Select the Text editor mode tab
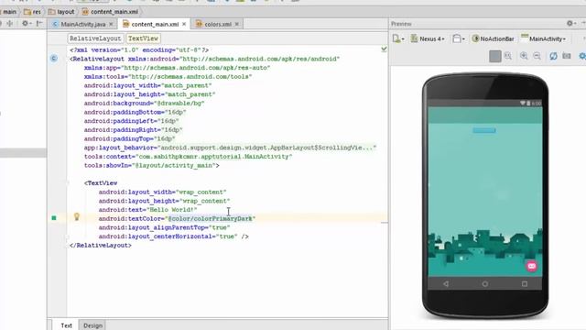The width and height of the screenshot is (586, 330). 67,325
